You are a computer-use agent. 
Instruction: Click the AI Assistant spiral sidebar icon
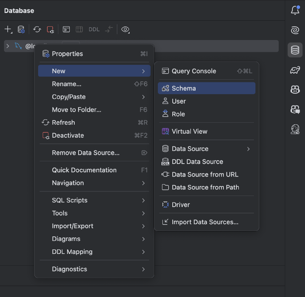[295, 30]
